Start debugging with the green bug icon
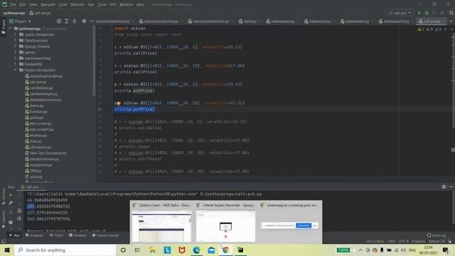455x256 pixels. point(427,13)
